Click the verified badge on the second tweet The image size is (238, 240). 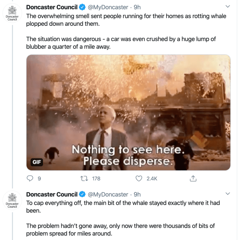tap(82, 194)
